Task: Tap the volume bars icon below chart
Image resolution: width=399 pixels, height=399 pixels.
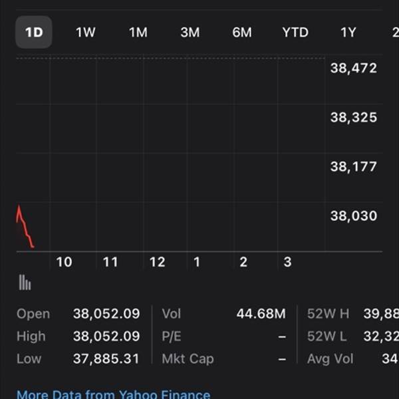Action: [x=25, y=282]
